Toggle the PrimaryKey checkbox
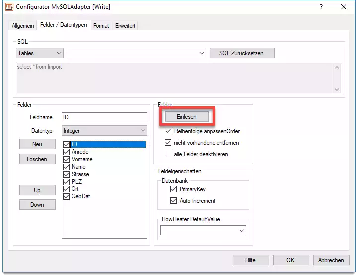The height and width of the screenshot is (277, 358). (x=173, y=189)
